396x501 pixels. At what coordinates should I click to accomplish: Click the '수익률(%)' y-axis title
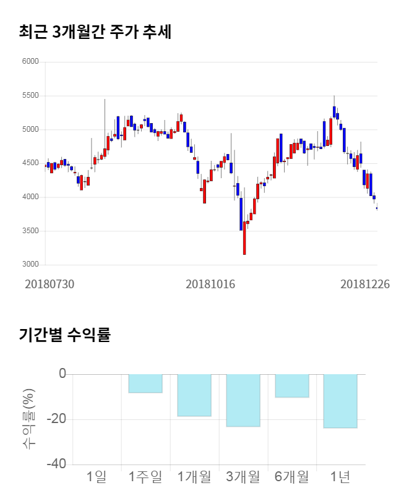pyautogui.click(x=29, y=419)
